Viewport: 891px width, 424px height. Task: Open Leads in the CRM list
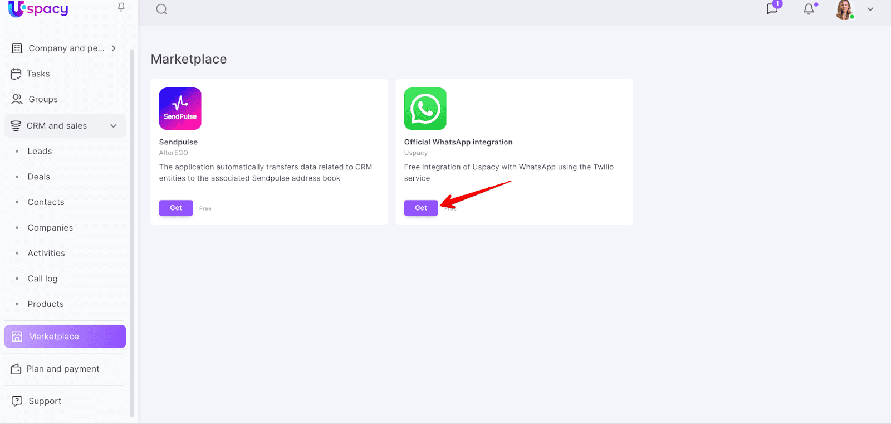tap(40, 152)
